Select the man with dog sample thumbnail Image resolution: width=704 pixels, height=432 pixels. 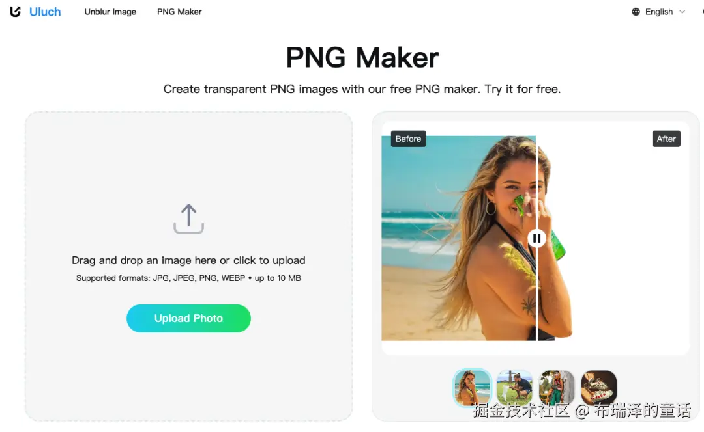(x=514, y=388)
